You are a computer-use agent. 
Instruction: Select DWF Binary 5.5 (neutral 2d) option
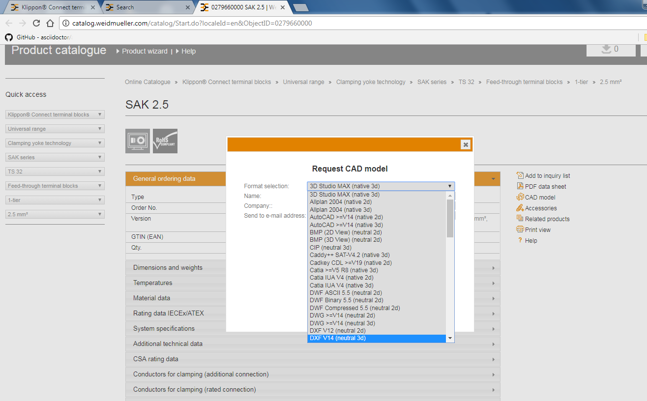point(377,300)
